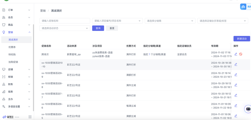Select 满减满折 in the sidebar

click(17, 40)
